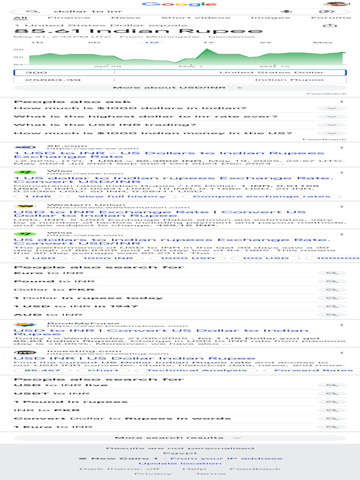The height and width of the screenshot is (480, 360).
Task: Click the Disclaimer link near Morningstar
Action: pyautogui.click(x=232, y=37)
